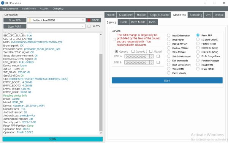
Task: Click the 100% progress bar
Action: [53, 139]
